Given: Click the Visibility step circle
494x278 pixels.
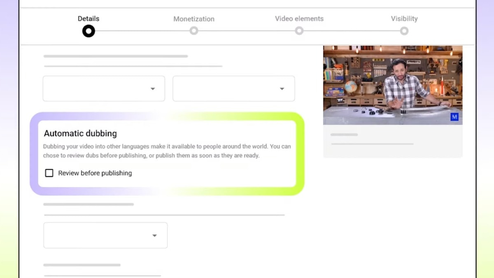Looking at the screenshot, I should pyautogui.click(x=404, y=31).
